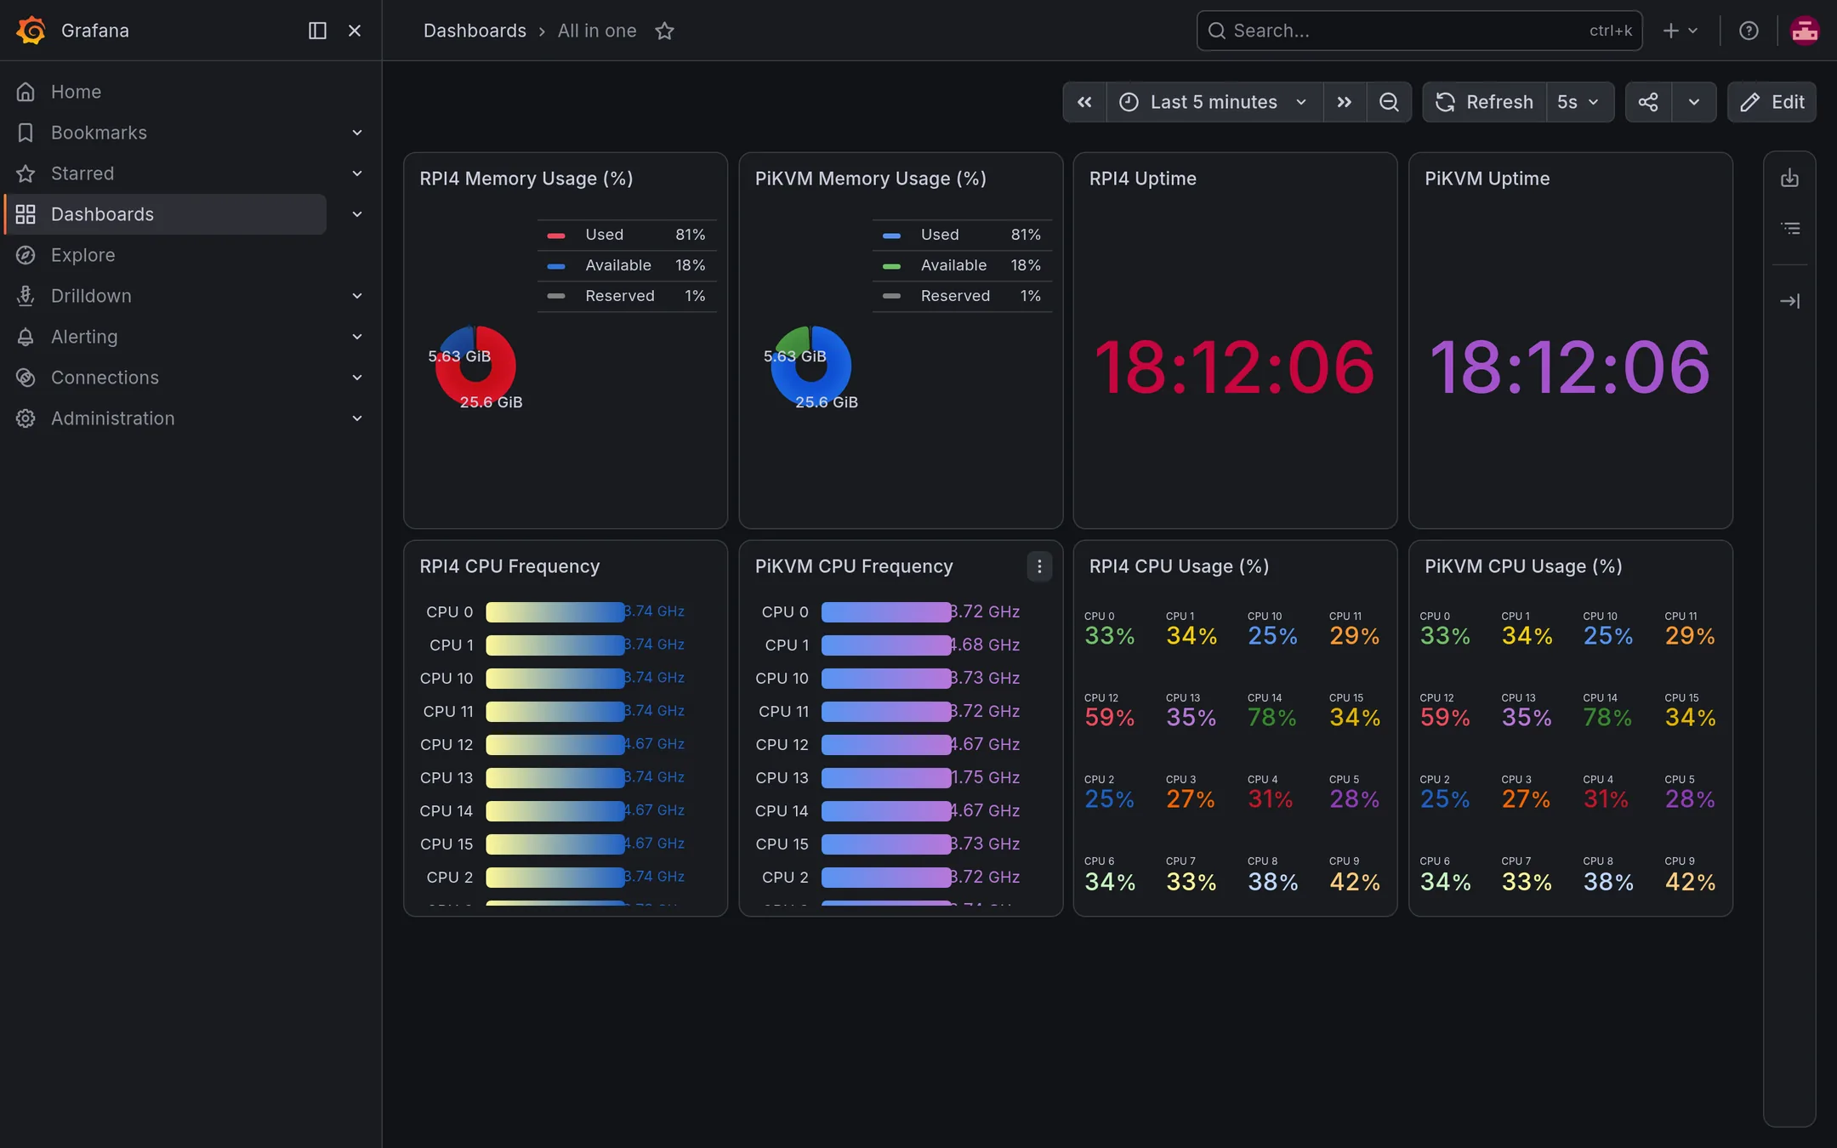Zoom out the time range
The image size is (1837, 1148).
(x=1389, y=102)
